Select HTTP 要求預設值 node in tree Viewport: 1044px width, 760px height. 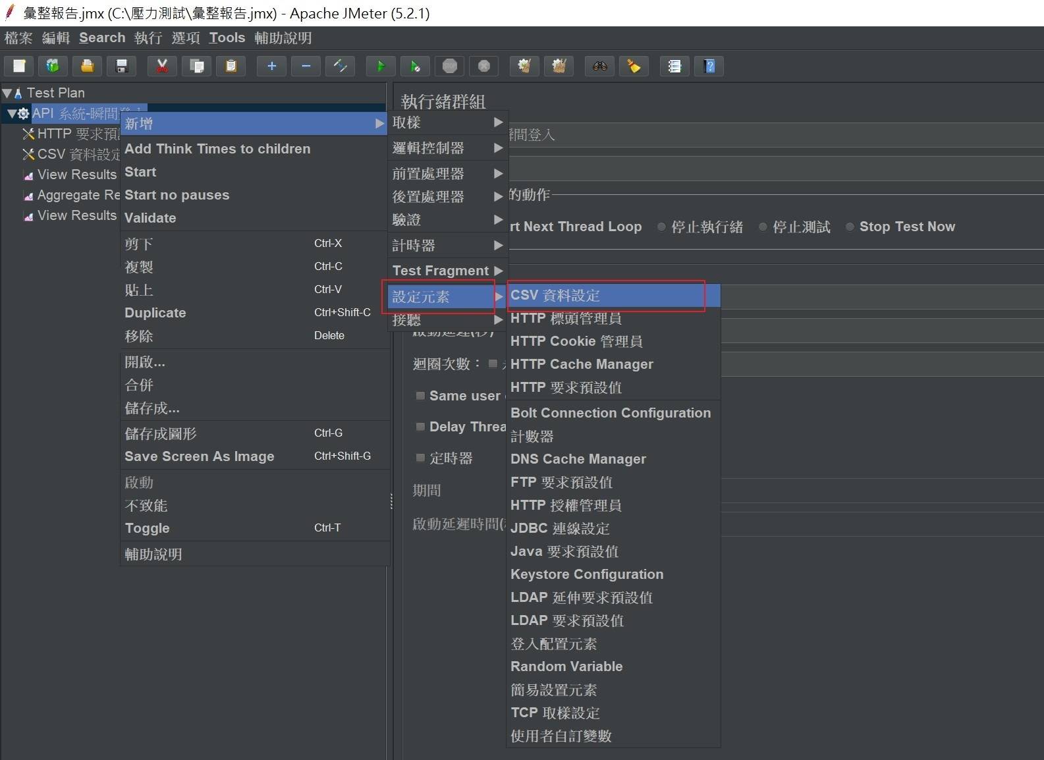point(72,134)
